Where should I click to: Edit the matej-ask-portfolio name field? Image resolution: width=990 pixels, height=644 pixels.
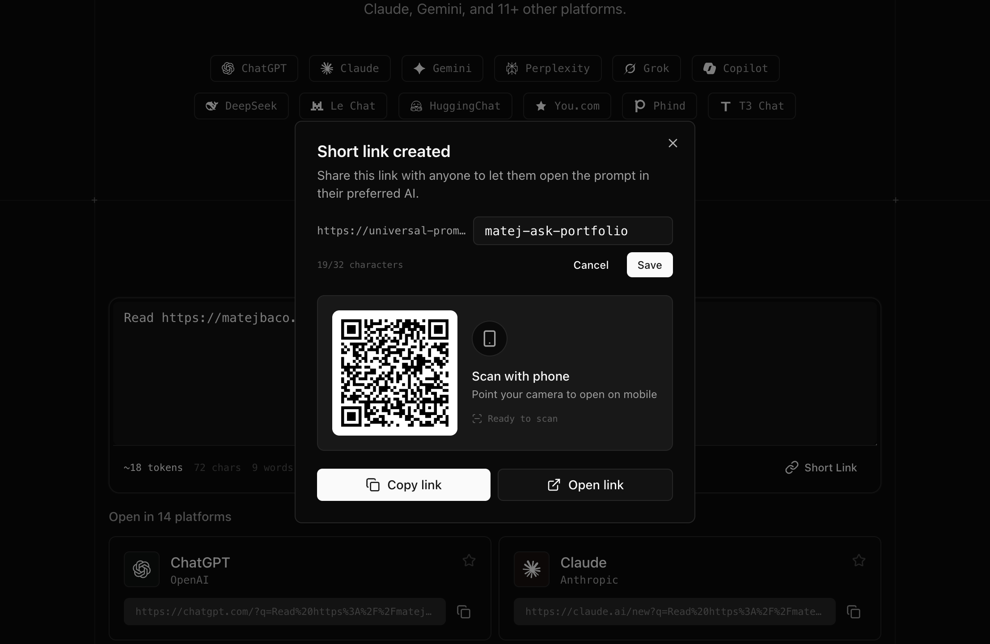click(x=573, y=231)
